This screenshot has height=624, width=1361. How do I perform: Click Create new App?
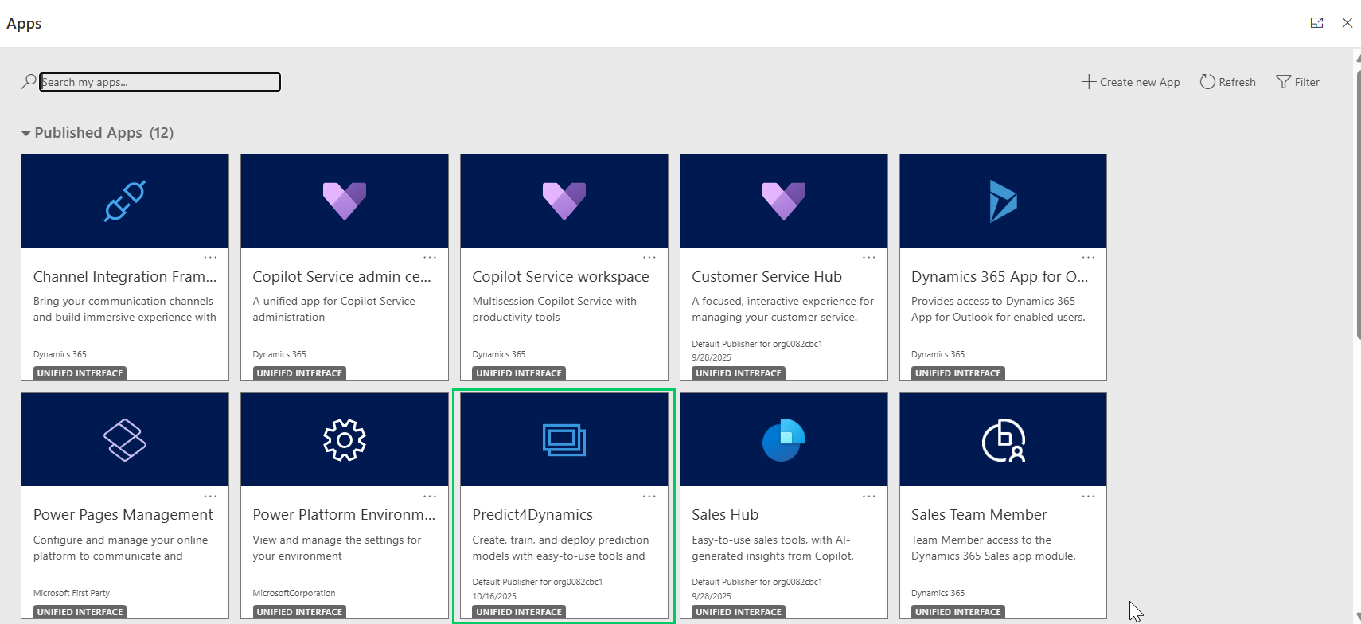1130,82
